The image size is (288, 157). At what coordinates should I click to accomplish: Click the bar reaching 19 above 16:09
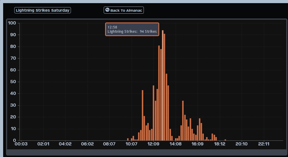pyautogui.click(x=199, y=129)
